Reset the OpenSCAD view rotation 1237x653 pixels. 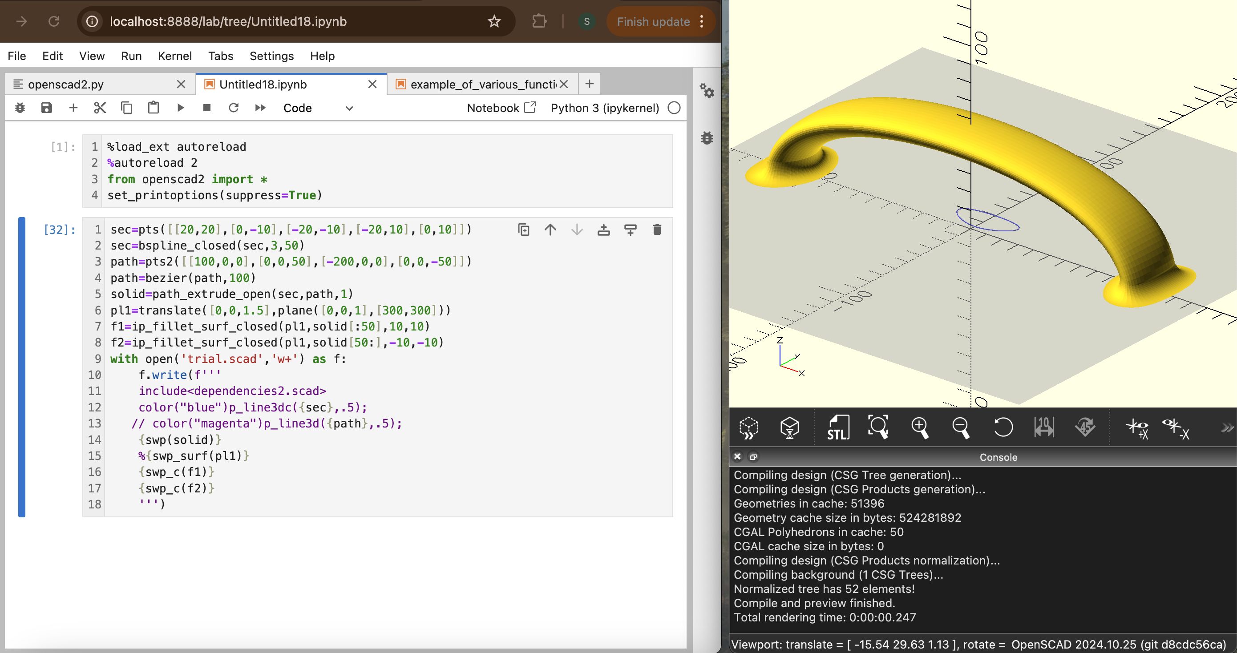point(1003,427)
